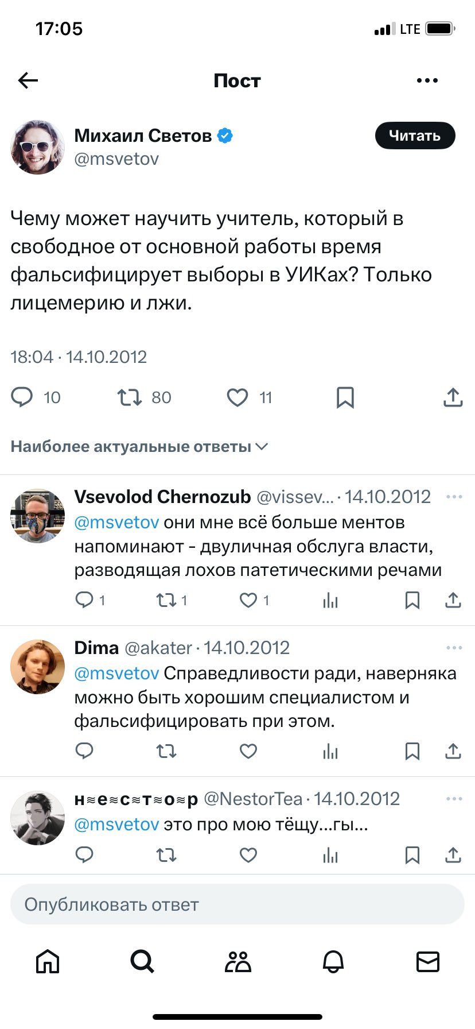Open reply on the main post

point(22,397)
